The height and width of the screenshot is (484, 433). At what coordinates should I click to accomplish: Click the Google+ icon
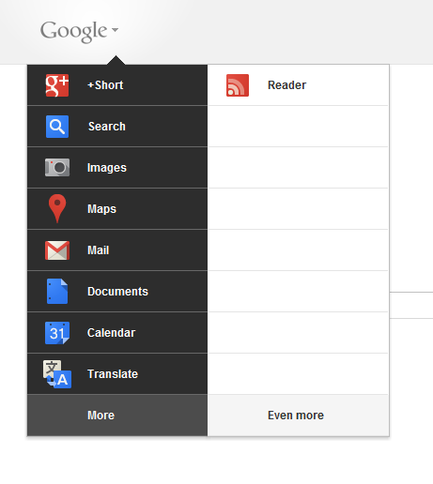point(57,85)
